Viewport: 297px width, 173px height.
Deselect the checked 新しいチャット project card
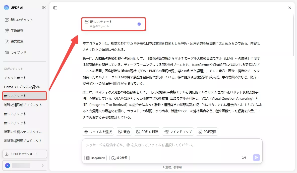click(x=139, y=24)
